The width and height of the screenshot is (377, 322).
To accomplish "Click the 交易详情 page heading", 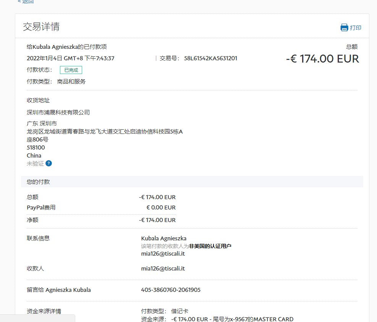I will [41, 27].
